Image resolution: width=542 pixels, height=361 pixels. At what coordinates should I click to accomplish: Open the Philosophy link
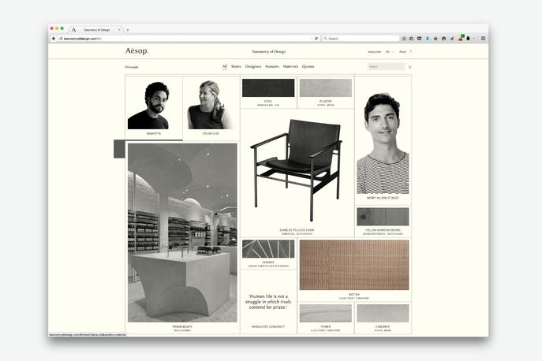133,67
